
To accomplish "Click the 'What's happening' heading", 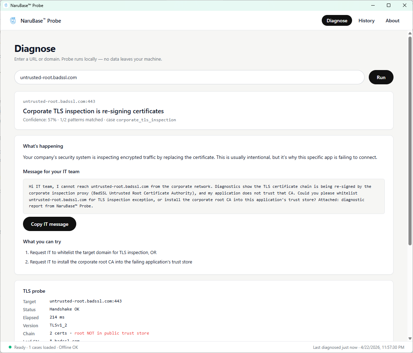I will click(x=43, y=146).
